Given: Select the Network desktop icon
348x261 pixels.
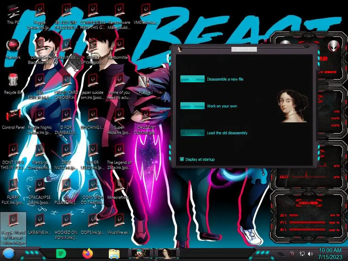Looking at the screenshot, I should [13, 49].
